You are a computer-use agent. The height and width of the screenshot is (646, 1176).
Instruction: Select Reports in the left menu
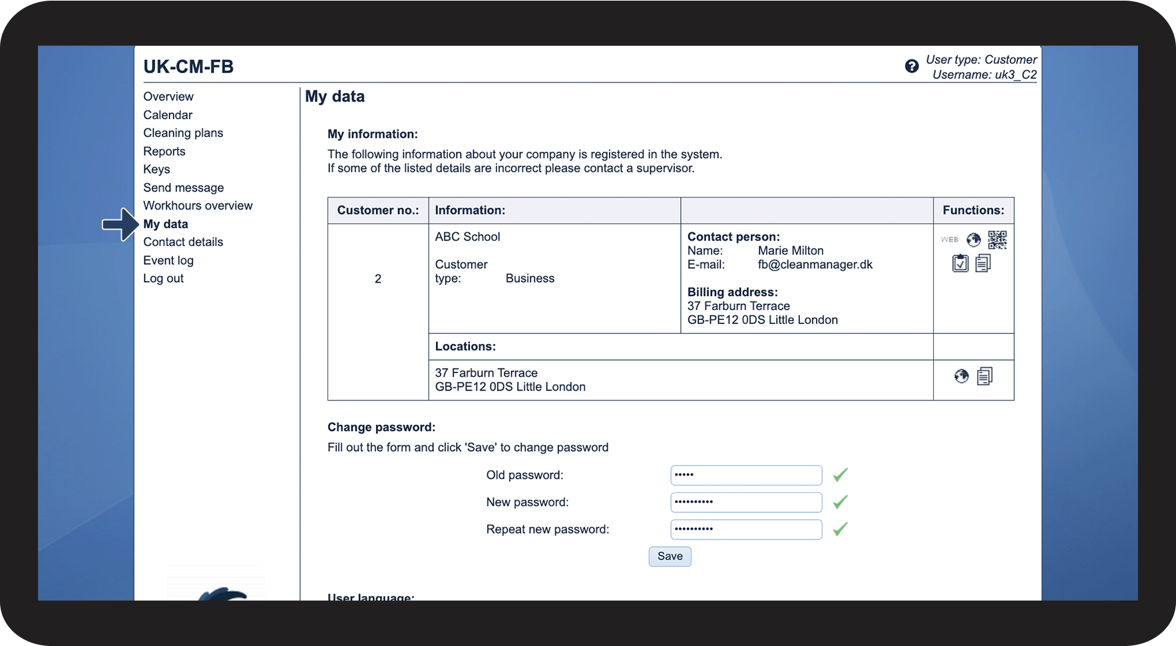[164, 151]
